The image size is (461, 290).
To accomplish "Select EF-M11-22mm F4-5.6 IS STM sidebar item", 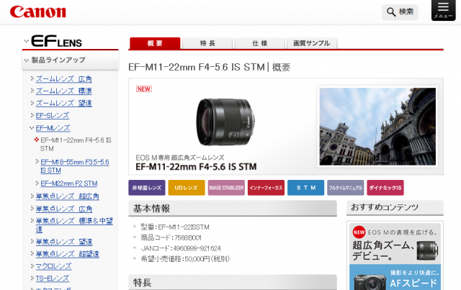I will click(x=76, y=144).
